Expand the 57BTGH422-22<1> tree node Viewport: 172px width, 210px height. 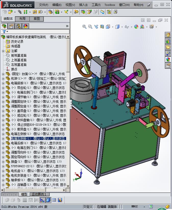tap(3, 166)
